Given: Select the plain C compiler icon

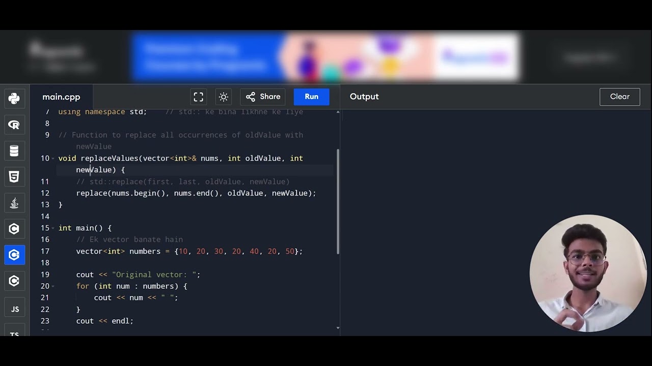Looking at the screenshot, I should pos(14,229).
